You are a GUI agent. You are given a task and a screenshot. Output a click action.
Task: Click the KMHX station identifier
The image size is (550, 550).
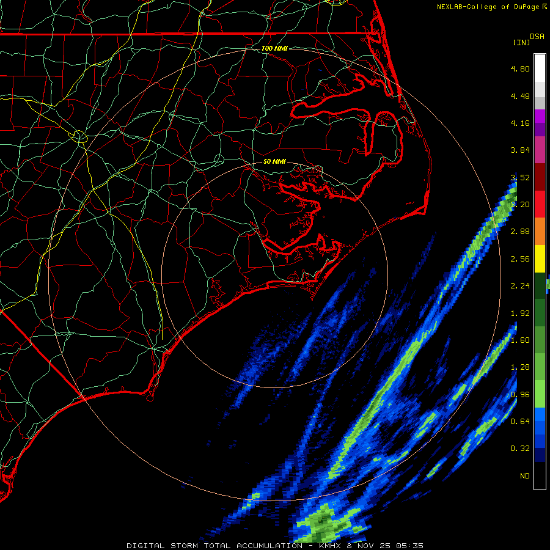coord(331,546)
